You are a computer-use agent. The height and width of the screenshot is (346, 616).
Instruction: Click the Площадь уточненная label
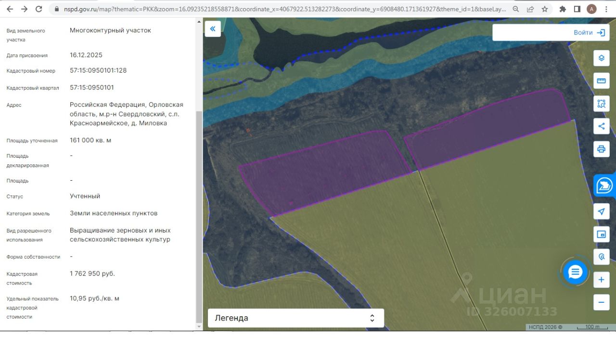32,141
